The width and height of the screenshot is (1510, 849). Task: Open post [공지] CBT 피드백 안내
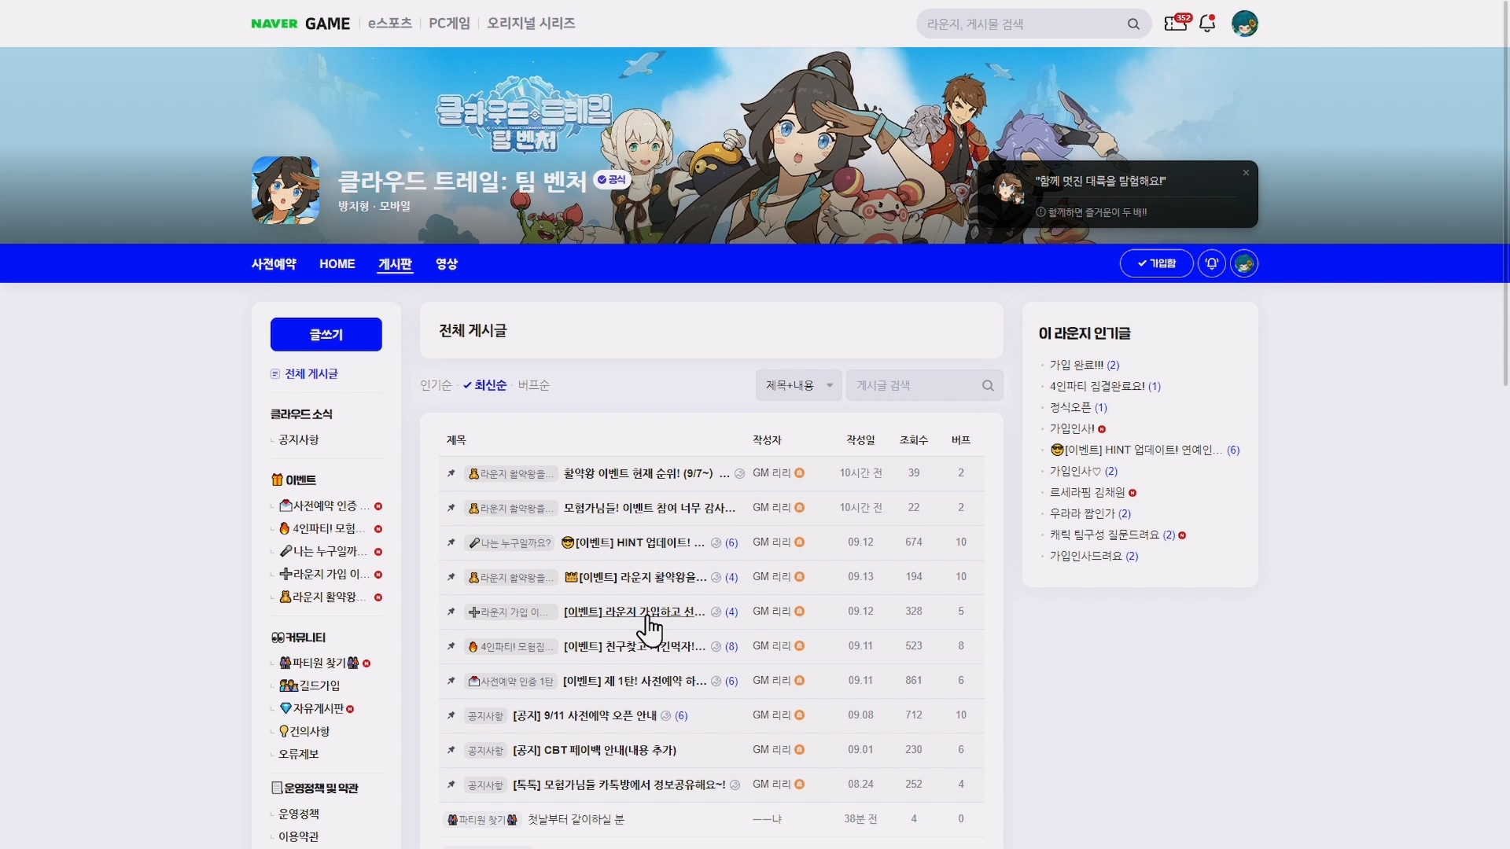tap(595, 751)
